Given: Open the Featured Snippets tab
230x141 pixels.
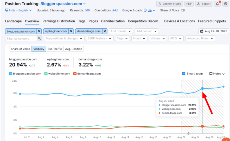Looking at the screenshot, I should [212, 21].
